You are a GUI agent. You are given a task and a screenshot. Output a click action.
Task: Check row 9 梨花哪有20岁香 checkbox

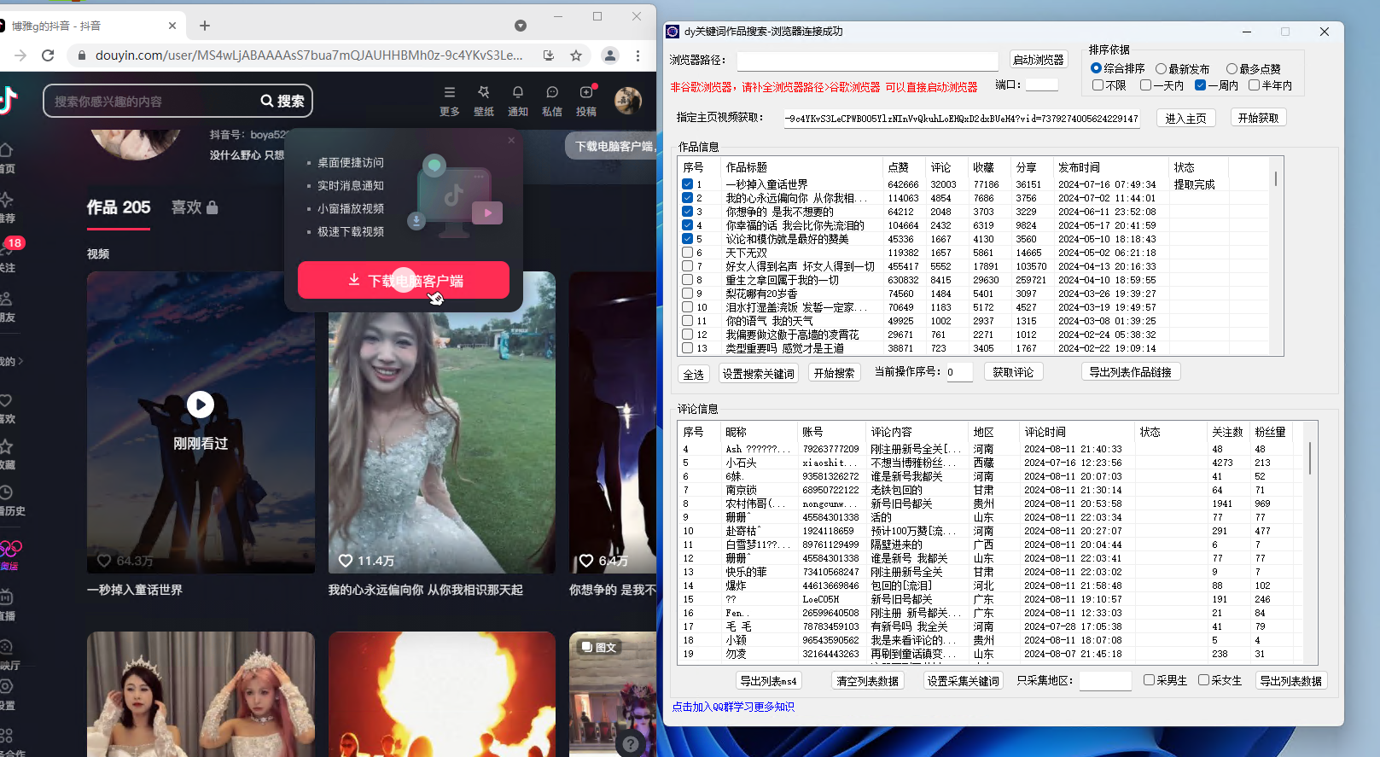[x=687, y=293]
